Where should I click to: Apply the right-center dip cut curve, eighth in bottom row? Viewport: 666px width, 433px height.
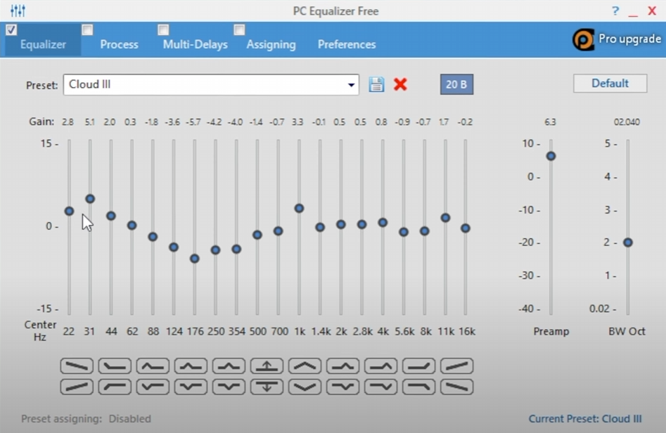342,387
